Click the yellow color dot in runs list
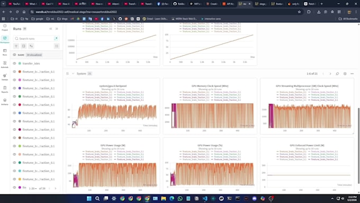This screenshot has width=360, height=203. [x=20, y=179]
